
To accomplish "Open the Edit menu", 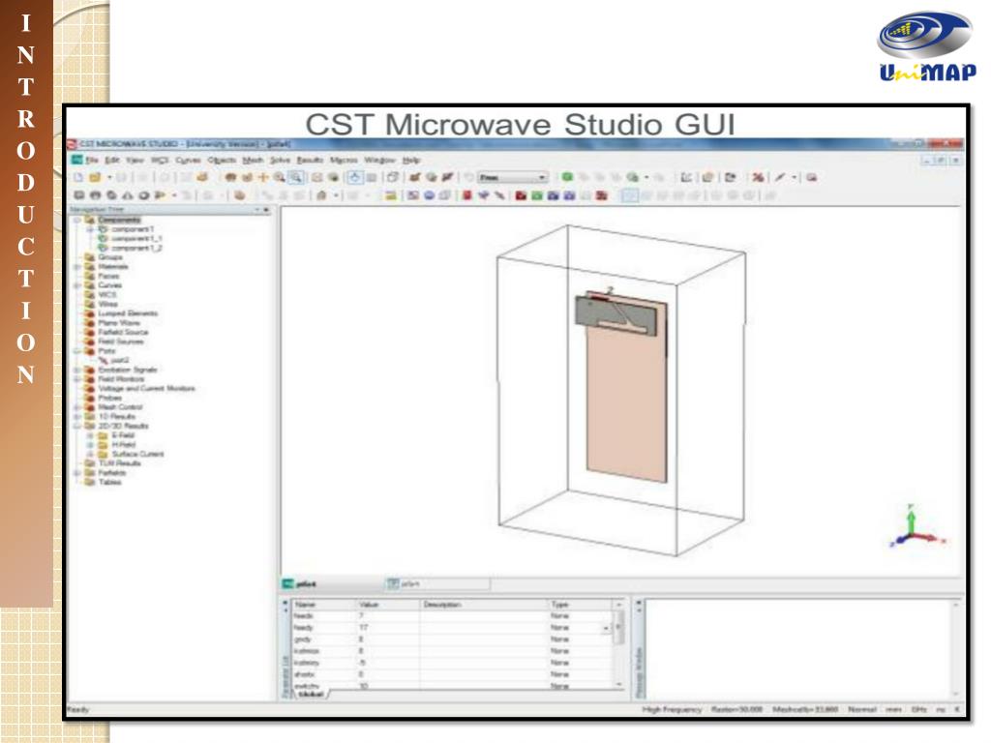I will click(x=112, y=160).
